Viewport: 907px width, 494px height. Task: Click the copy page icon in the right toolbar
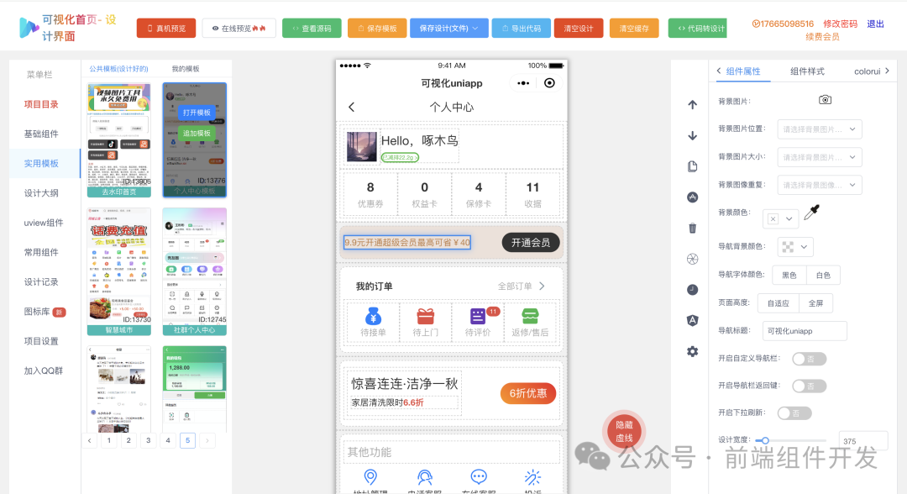[691, 166]
